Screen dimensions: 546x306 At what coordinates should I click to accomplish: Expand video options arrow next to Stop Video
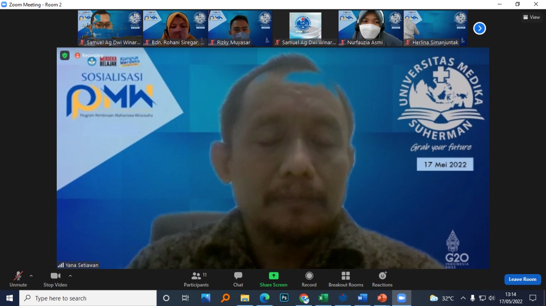pos(70,276)
